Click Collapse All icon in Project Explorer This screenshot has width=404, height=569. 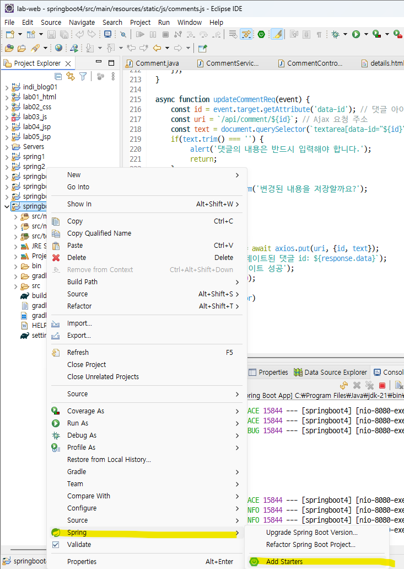click(58, 76)
